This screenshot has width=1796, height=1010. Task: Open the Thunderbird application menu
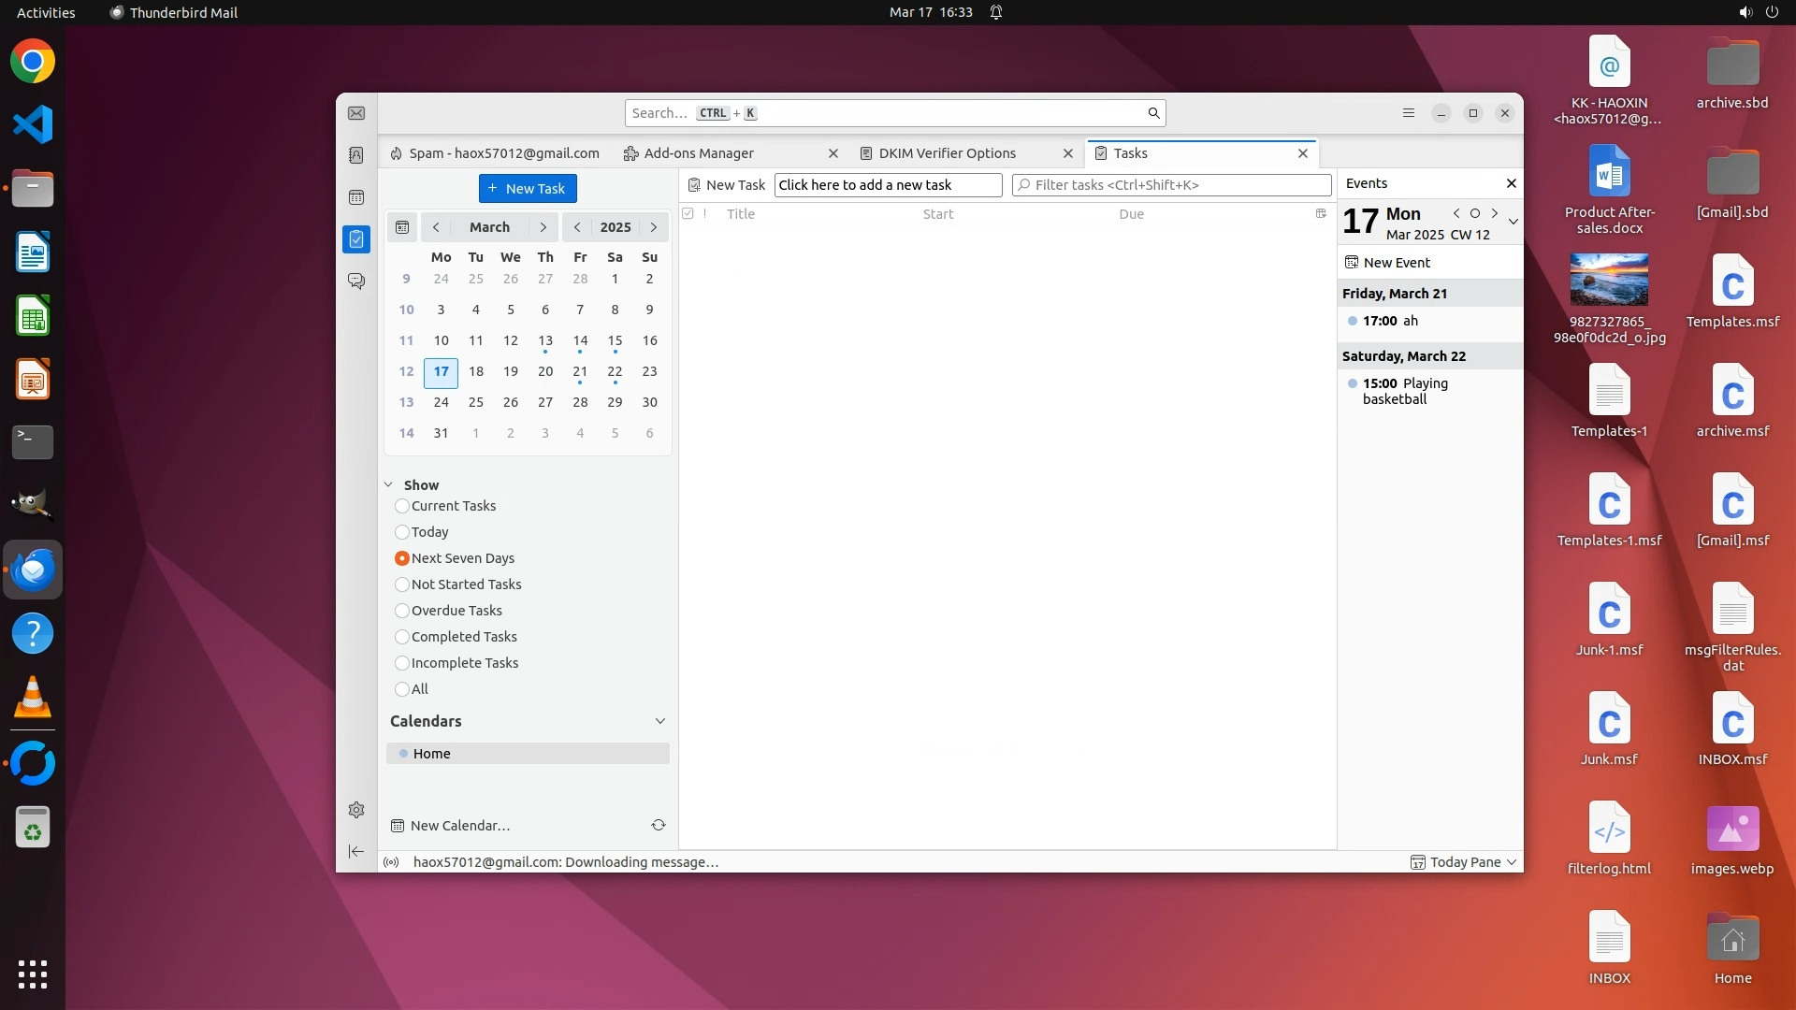[1409, 113]
